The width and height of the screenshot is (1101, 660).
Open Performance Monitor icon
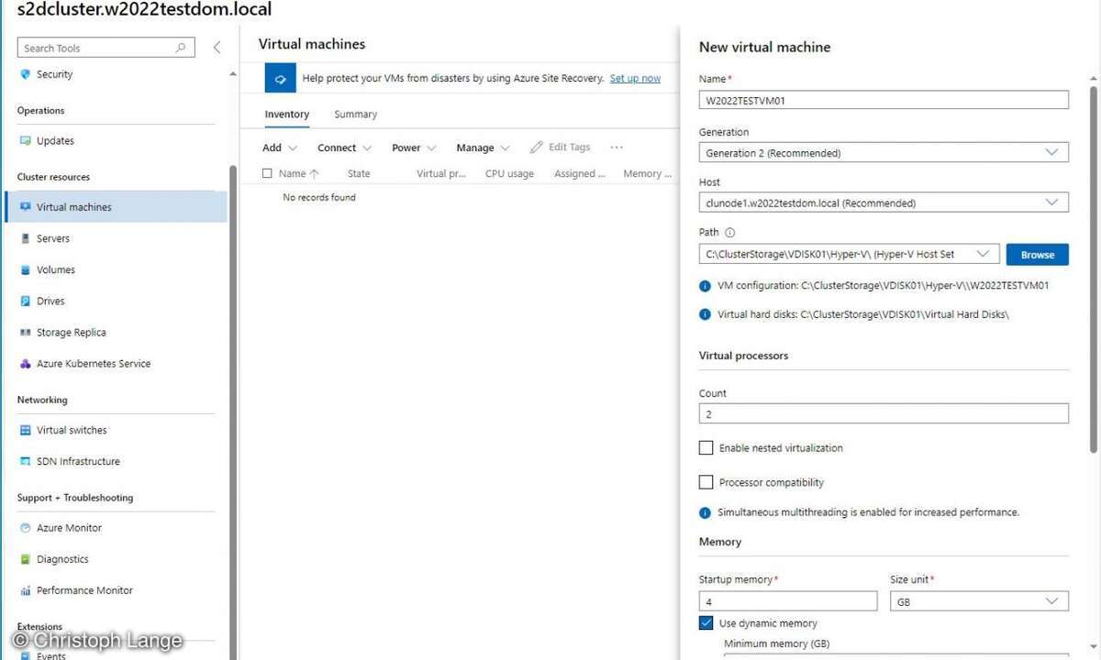pyautogui.click(x=25, y=590)
